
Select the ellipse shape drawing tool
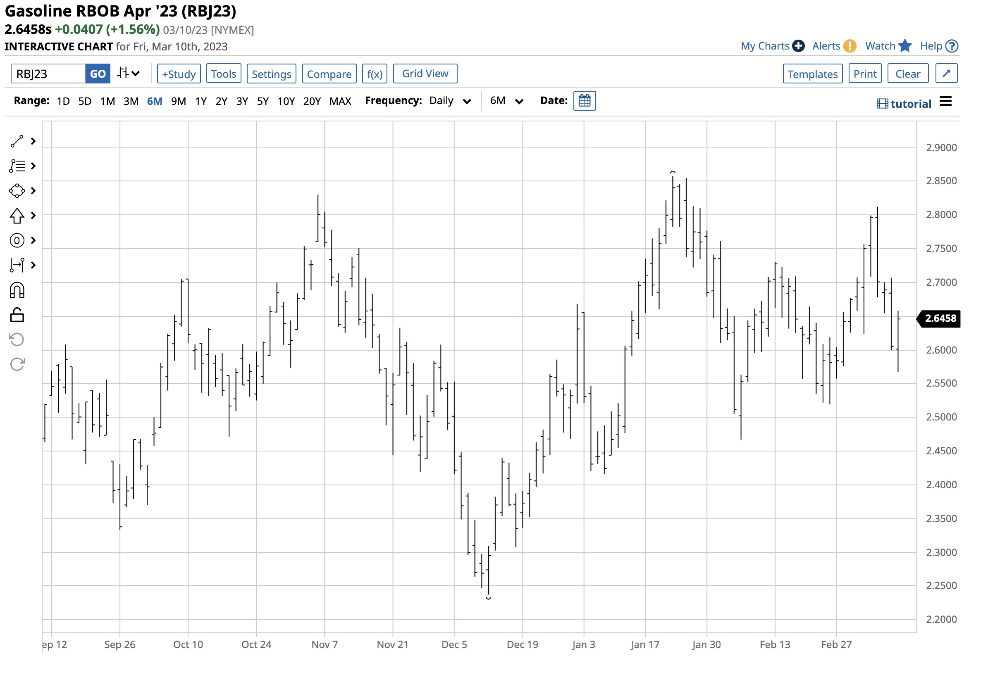coord(17,191)
